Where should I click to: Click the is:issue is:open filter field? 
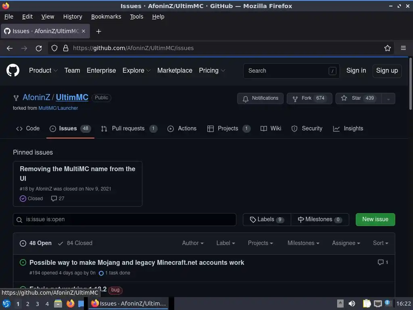[125, 220]
